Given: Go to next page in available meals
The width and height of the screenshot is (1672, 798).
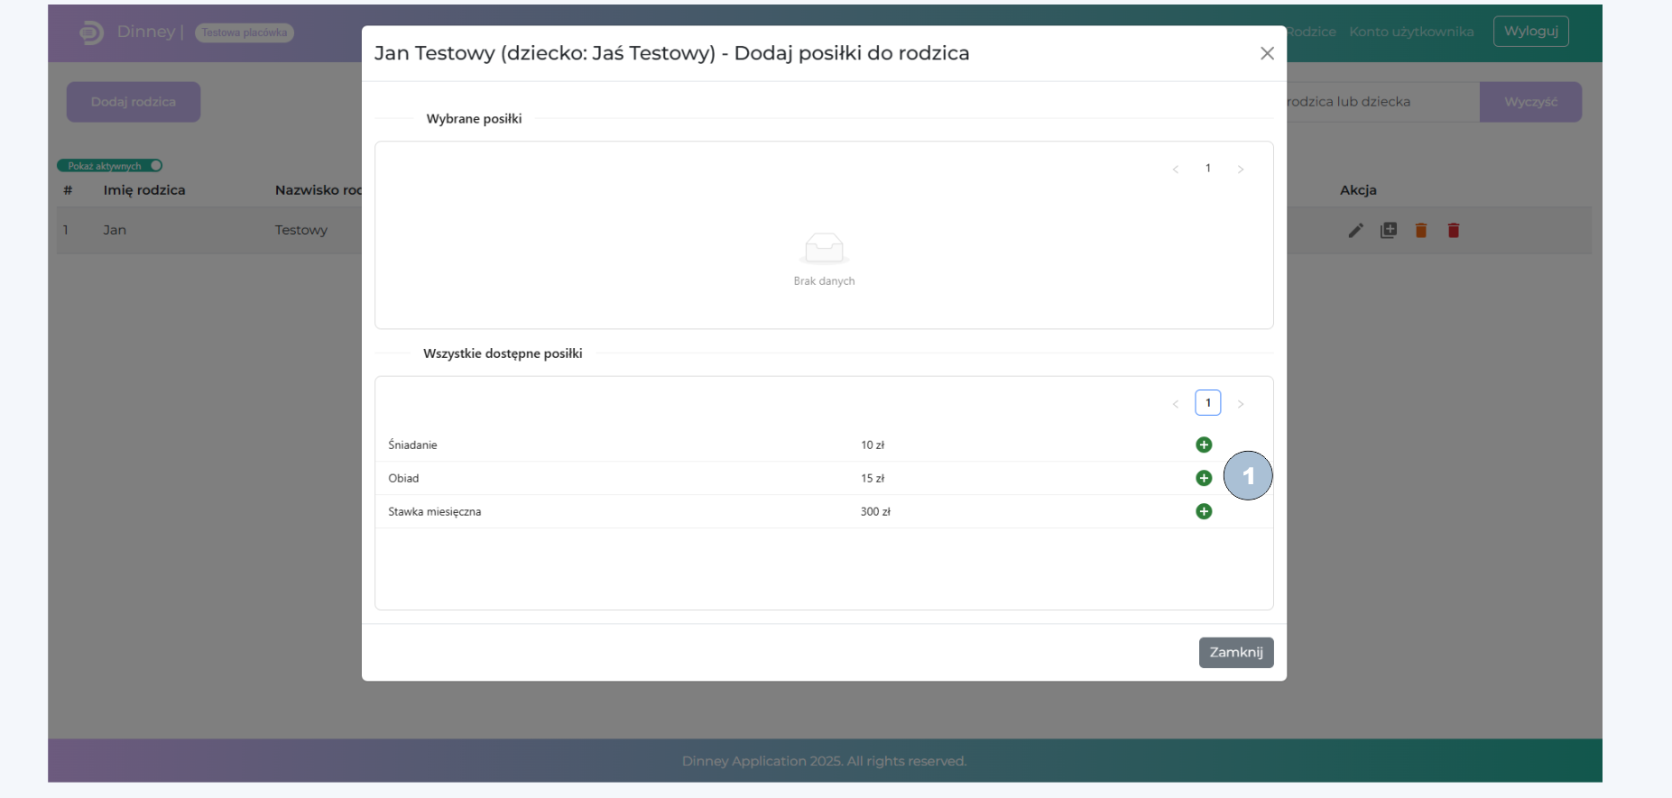Looking at the screenshot, I should click(1241, 404).
